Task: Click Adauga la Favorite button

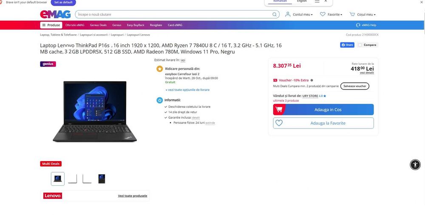Action: click(x=323, y=123)
